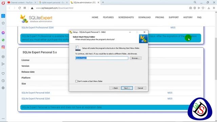Open the speed dial grid icon
Viewport: 217px width, 122px height.
pos(25,8)
